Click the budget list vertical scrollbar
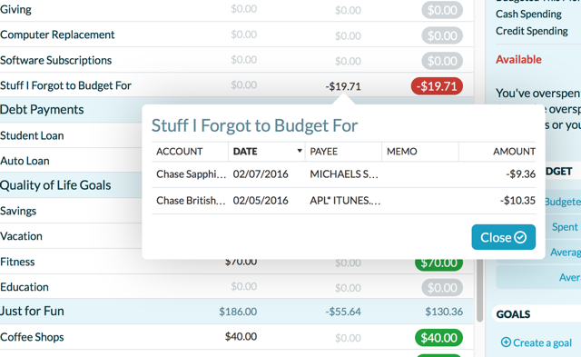Viewport: 581px width, 357px height. [479, 290]
